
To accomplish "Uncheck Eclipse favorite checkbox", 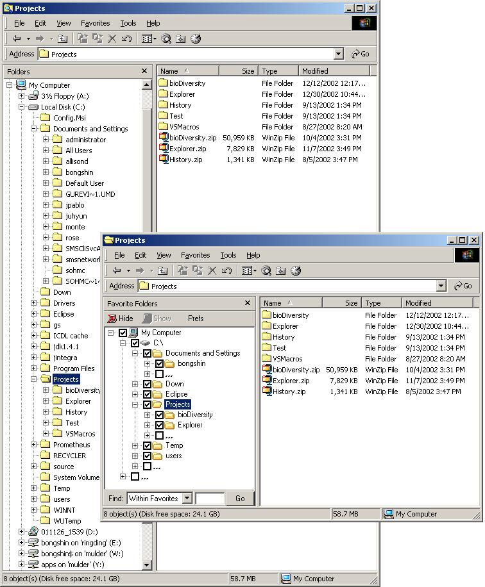I will point(148,394).
